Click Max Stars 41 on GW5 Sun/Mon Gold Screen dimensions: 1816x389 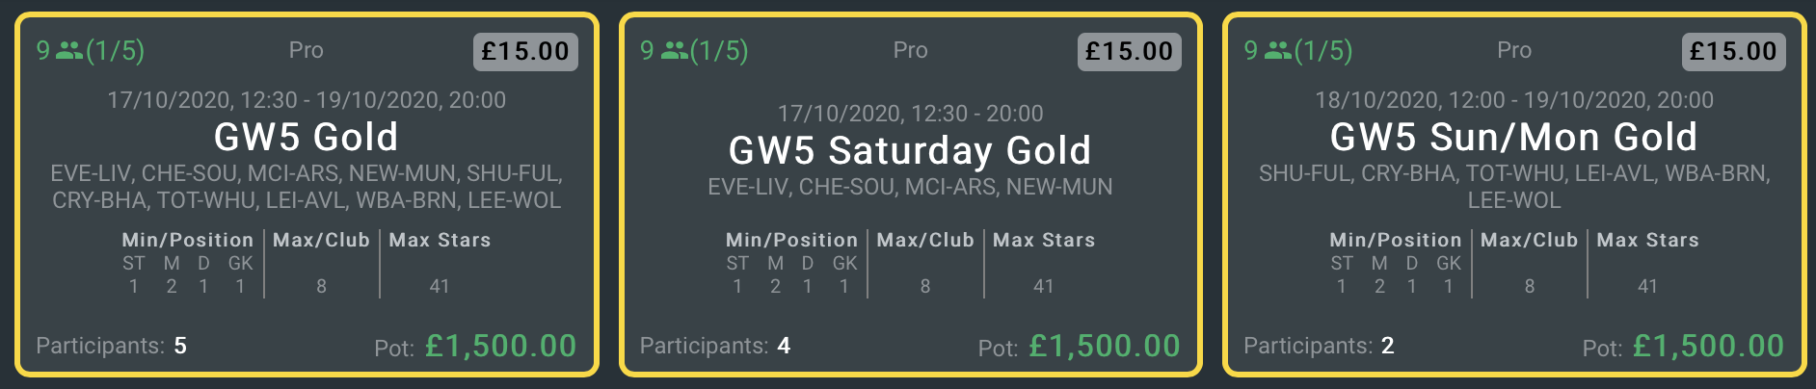(1647, 286)
